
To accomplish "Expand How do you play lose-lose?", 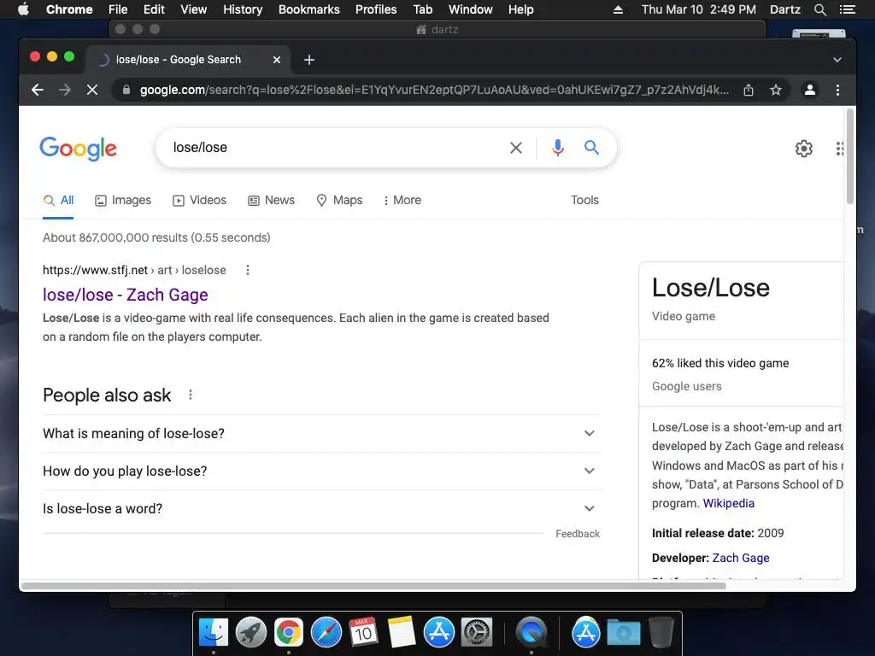I will pyautogui.click(x=321, y=471).
